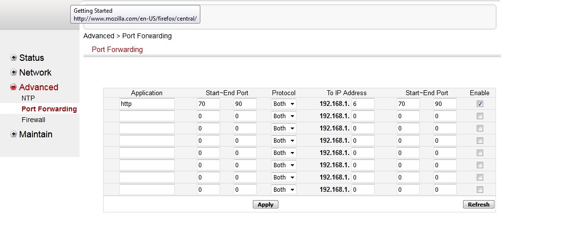This screenshot has width=575, height=232.
Task: Open the Network menu label
Action: tap(35, 73)
